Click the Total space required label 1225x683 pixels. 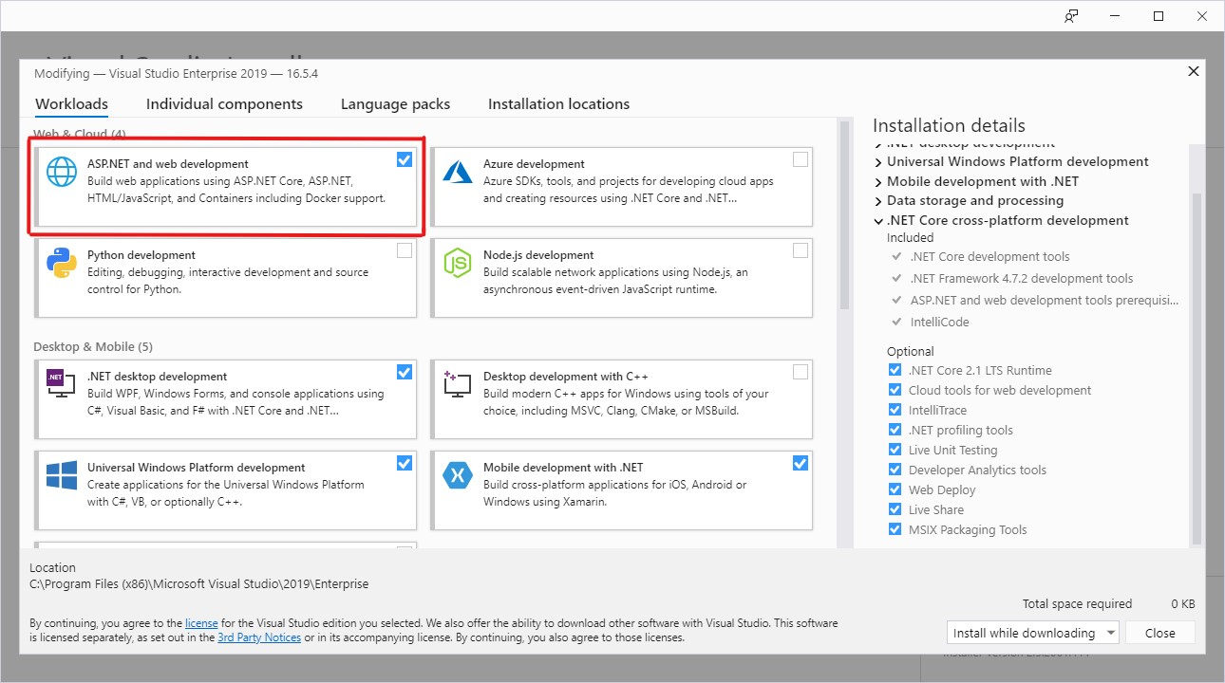click(1077, 603)
